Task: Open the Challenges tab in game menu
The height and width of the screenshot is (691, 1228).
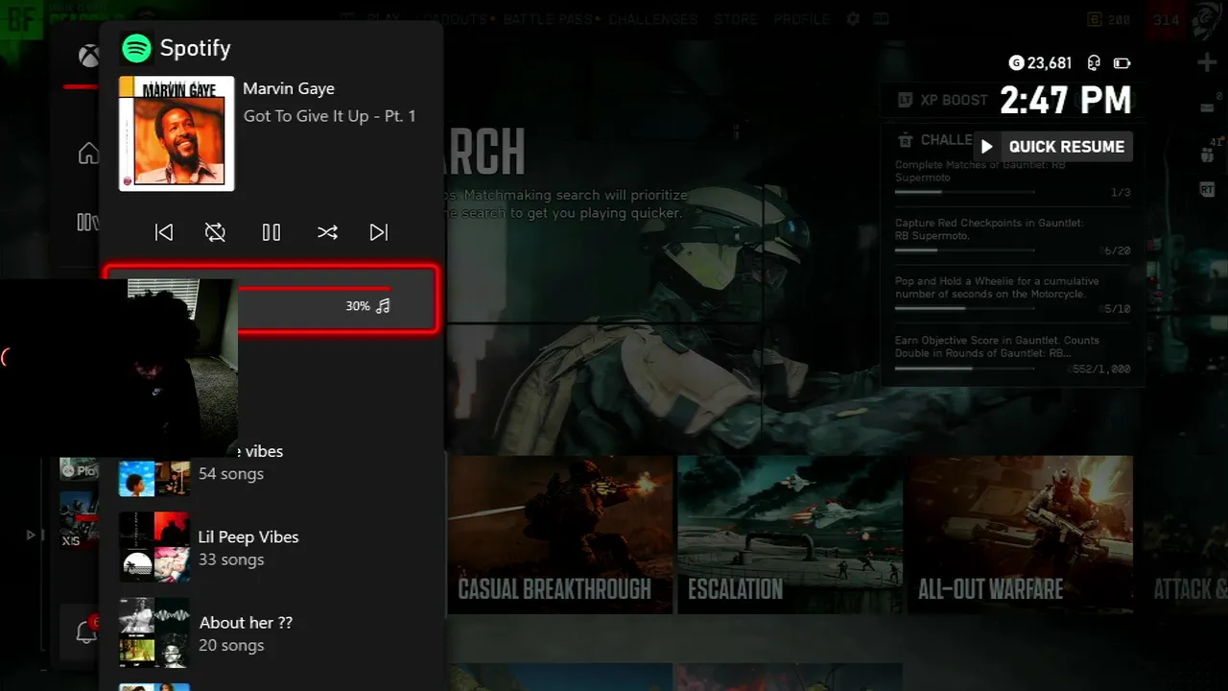Action: (x=652, y=19)
